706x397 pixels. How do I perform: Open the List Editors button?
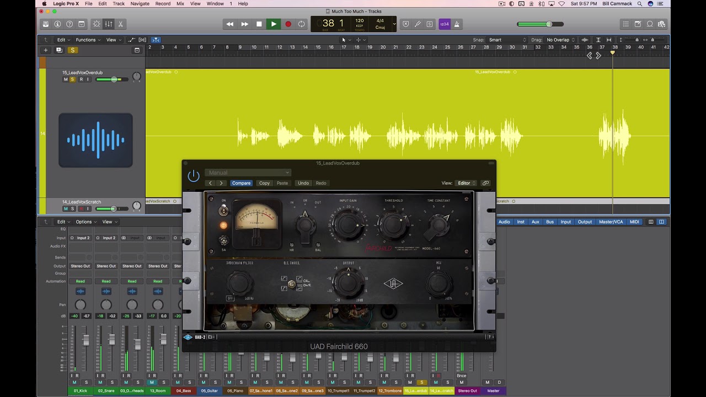(x=625, y=24)
